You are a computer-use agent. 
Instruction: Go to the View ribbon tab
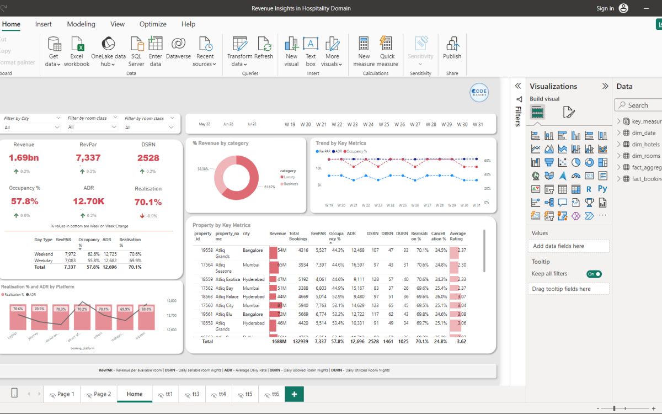(x=118, y=24)
